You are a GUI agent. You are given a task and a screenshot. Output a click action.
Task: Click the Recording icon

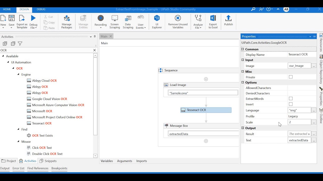click(100, 18)
